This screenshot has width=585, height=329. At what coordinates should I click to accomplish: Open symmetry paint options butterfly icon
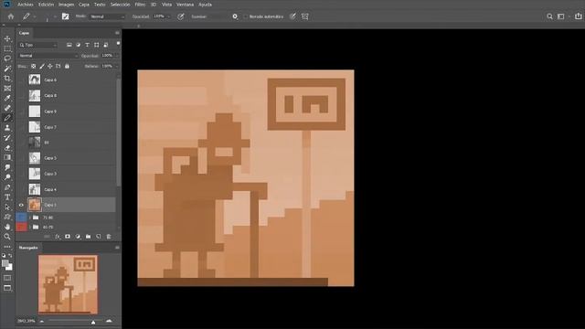304,16
